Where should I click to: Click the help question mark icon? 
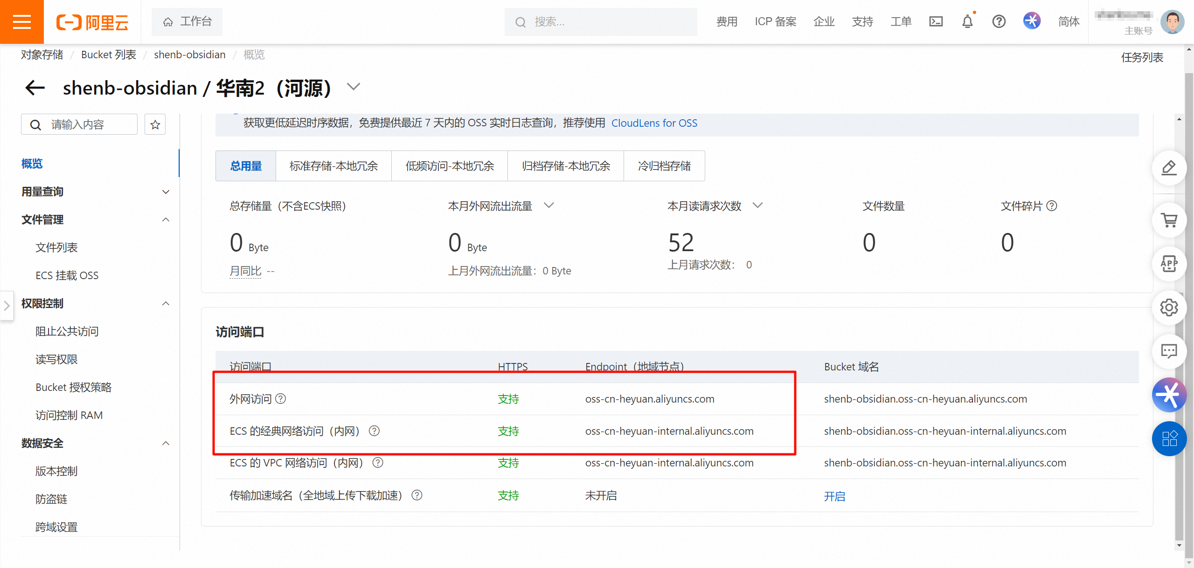[x=999, y=21]
